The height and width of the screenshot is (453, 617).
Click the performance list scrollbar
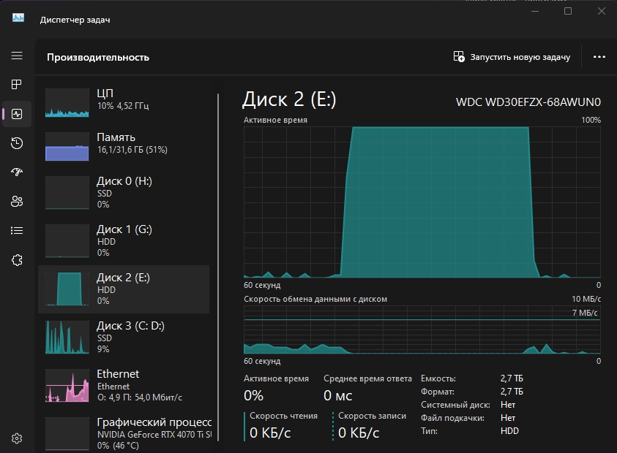click(x=218, y=267)
